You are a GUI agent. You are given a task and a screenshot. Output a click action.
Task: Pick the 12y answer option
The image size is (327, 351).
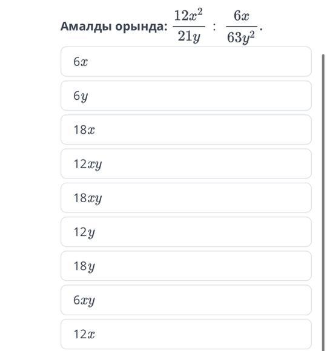point(186,232)
